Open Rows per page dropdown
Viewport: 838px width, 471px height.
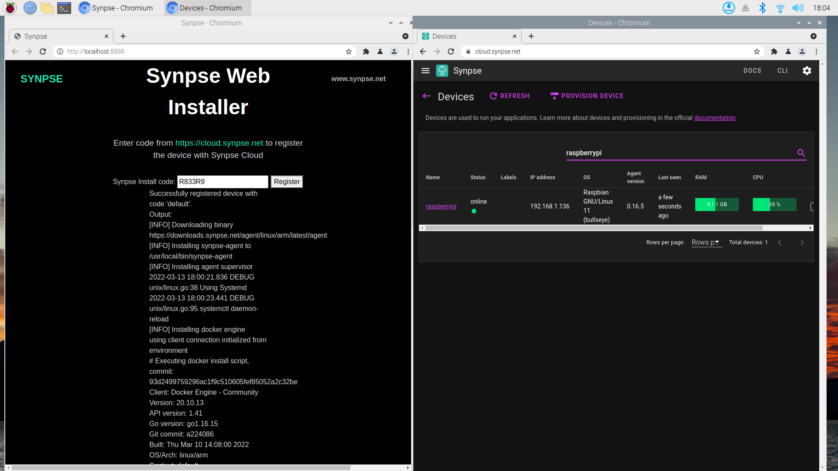coord(706,242)
